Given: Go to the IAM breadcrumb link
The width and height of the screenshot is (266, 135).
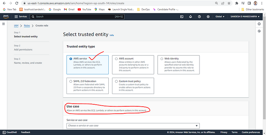Looking at the screenshot, I should [16, 26].
